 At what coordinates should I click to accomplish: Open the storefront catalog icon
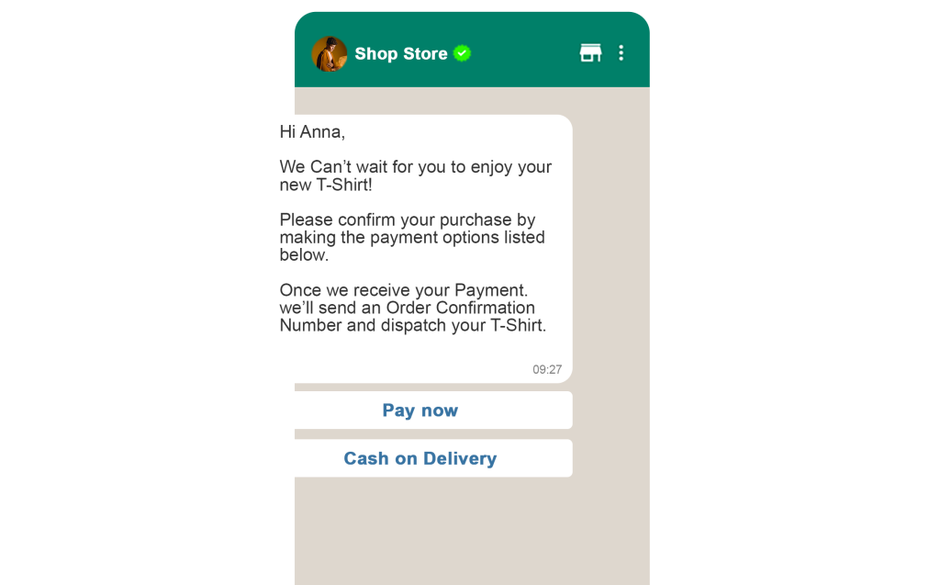590,52
